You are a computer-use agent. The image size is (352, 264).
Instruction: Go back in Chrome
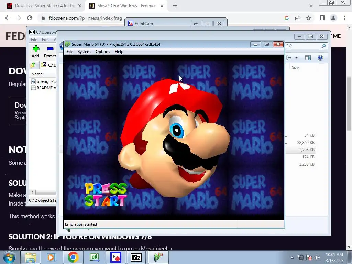[8, 18]
